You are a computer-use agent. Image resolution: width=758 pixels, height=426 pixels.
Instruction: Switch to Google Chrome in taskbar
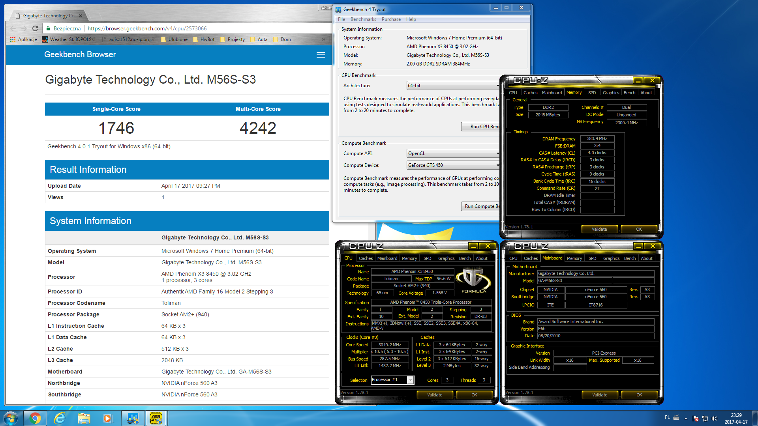[x=35, y=418]
